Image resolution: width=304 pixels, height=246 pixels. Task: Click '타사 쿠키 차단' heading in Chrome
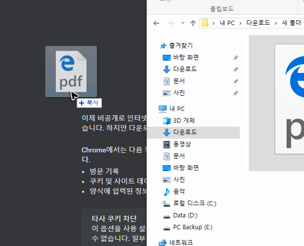114,219
